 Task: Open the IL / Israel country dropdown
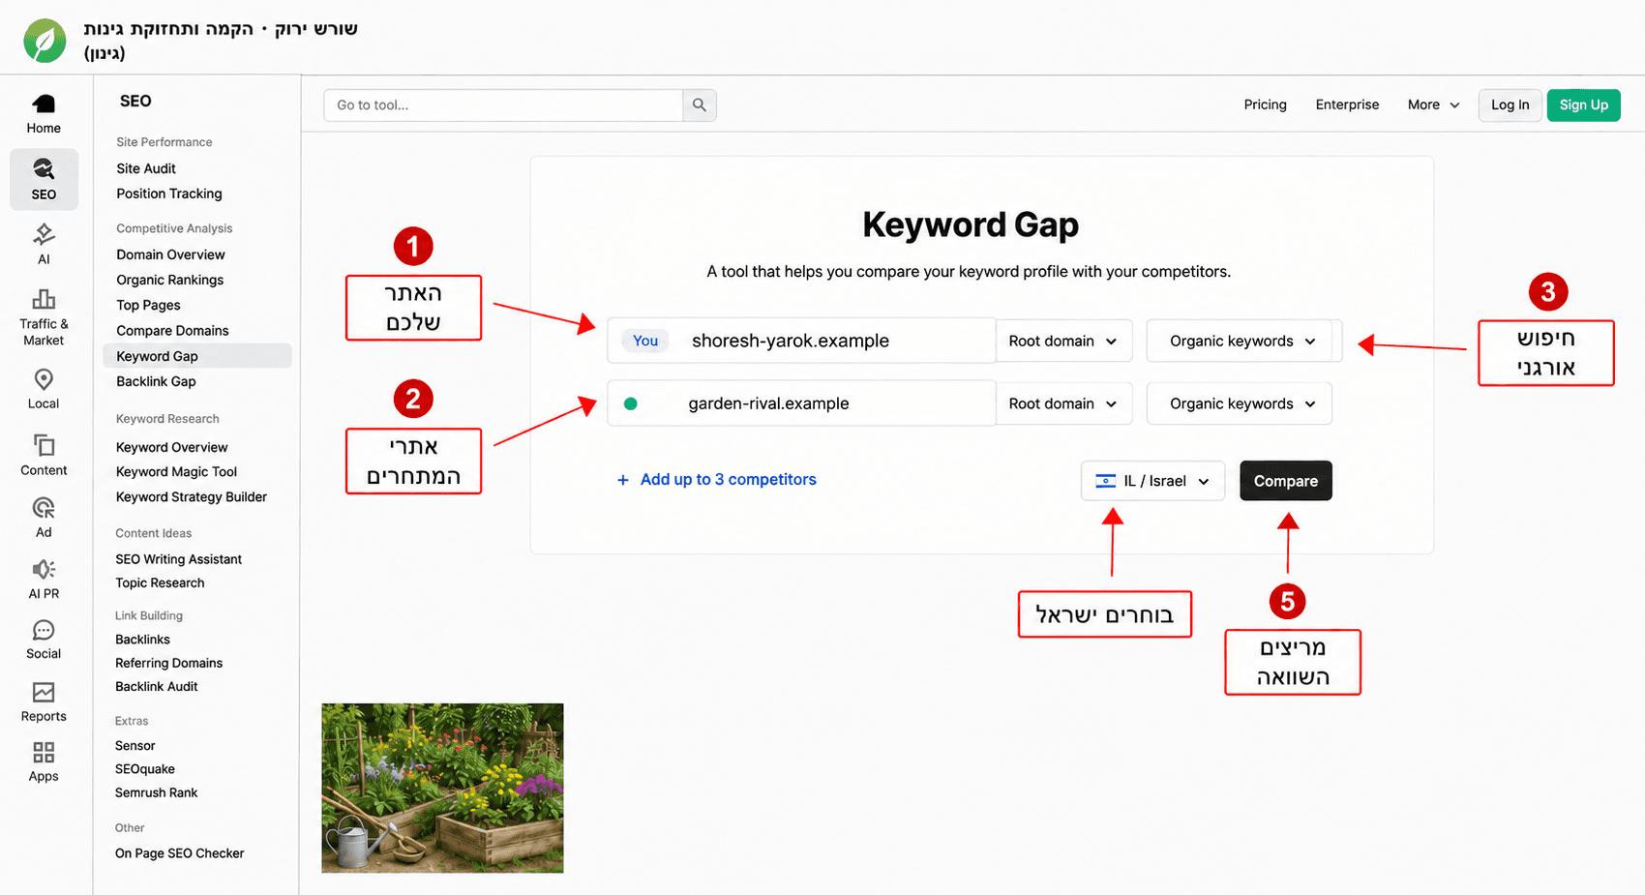1152,481
